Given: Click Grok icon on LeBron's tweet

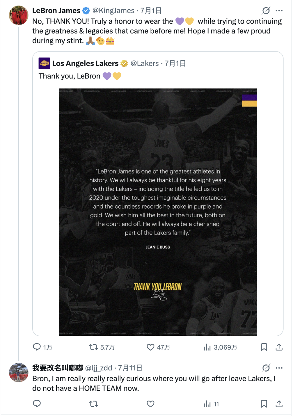Looking at the screenshot, I should pos(266,11).
